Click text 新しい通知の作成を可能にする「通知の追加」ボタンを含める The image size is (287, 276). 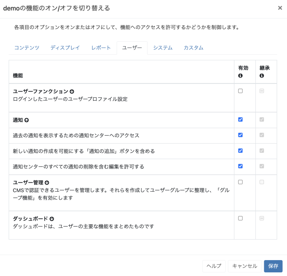tap(84, 151)
